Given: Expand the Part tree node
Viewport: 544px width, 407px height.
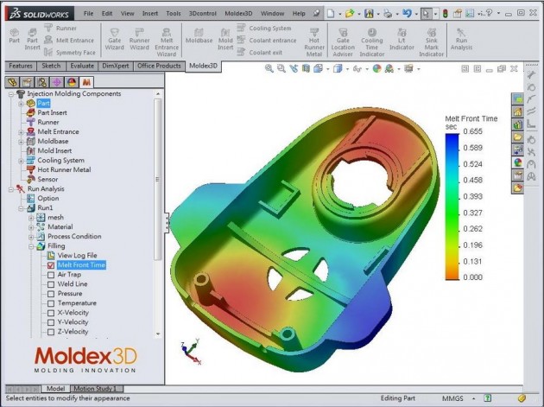Looking at the screenshot, I should tap(21, 104).
